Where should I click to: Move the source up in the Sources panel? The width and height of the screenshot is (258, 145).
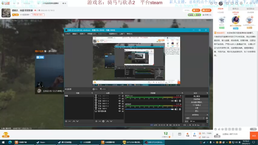pos(108,121)
